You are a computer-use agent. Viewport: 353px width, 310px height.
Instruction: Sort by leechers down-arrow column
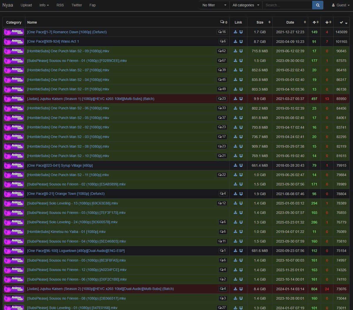pyautogui.click(x=328, y=22)
